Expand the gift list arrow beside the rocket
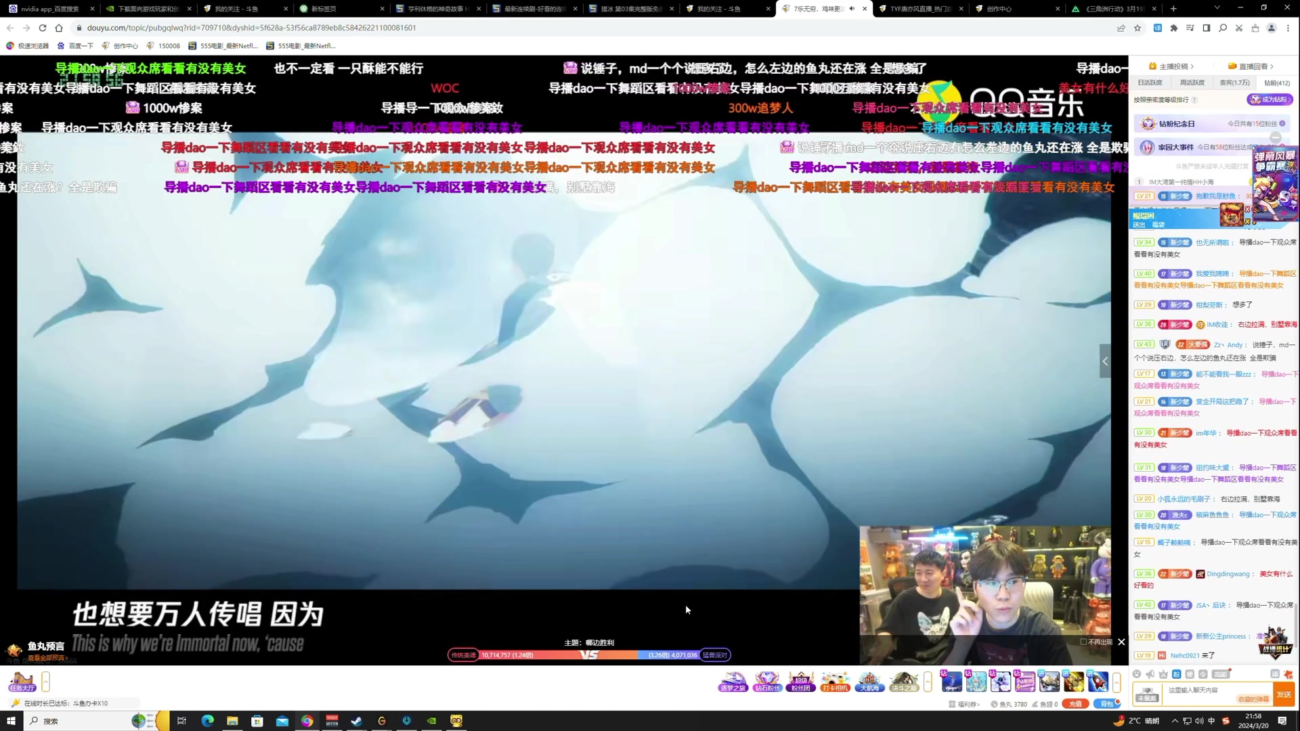This screenshot has height=731, width=1300. (1117, 682)
